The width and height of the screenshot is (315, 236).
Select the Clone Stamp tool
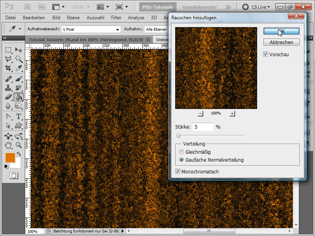click(8, 88)
